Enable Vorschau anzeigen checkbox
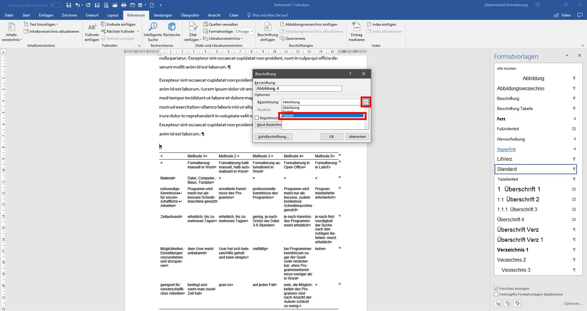This screenshot has width=587, height=311. point(496,288)
